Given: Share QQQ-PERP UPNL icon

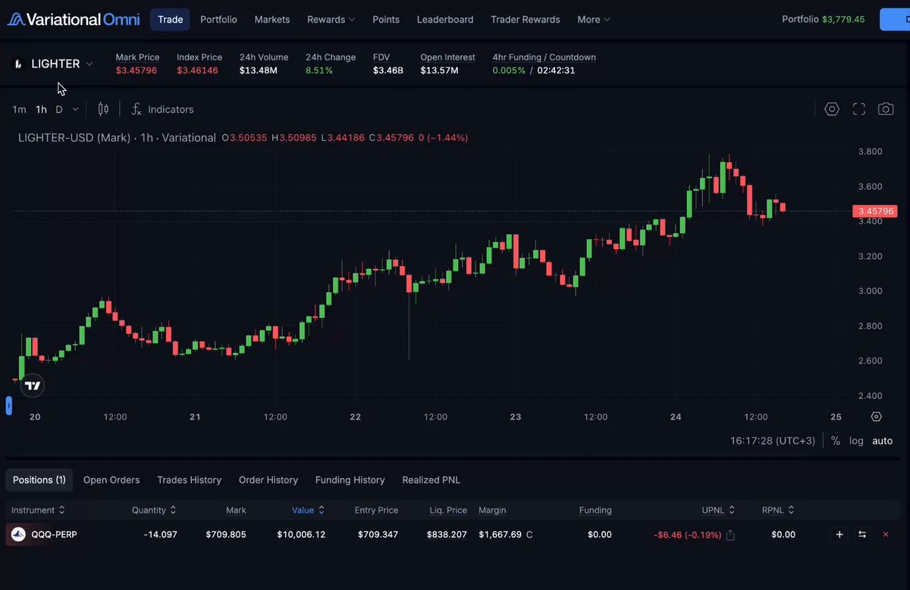Looking at the screenshot, I should [730, 535].
